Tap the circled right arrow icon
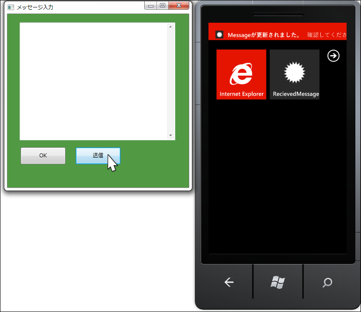The width and height of the screenshot is (361, 312). [x=333, y=56]
